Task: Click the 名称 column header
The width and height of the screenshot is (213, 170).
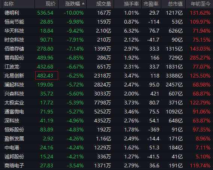Action: click(9, 4)
